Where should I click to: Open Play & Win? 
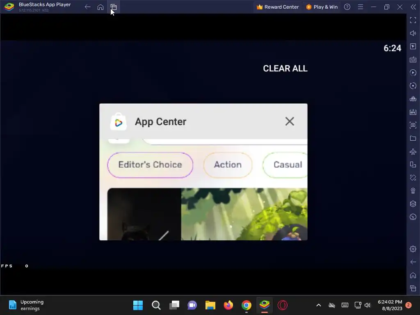pos(322,7)
